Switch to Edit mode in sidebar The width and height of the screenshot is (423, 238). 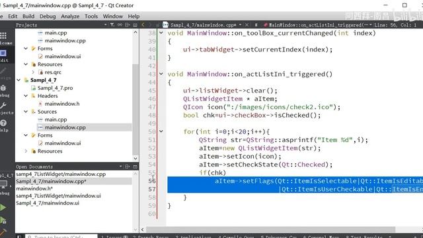(x=3, y=53)
